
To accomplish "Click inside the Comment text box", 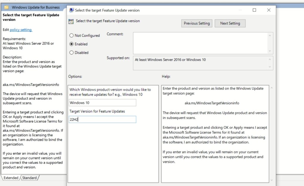I will point(200,43).
